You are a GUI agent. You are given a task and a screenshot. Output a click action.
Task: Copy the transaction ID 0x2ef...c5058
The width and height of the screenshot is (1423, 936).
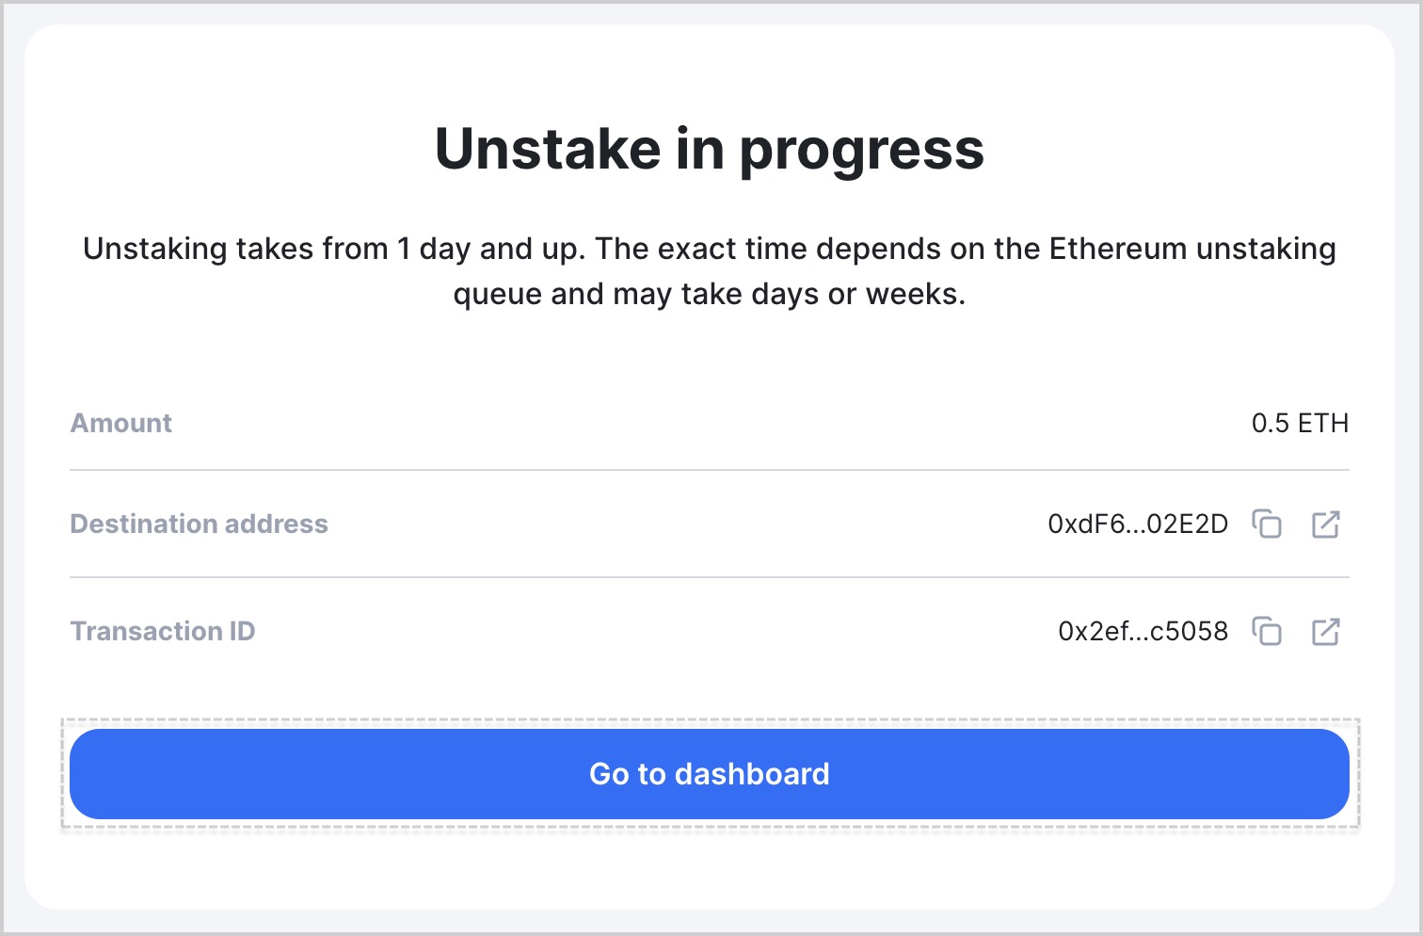click(x=1267, y=631)
